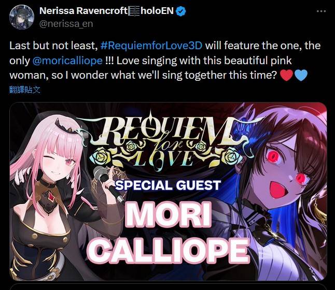Click the microphone held by pink-haired character
The height and width of the screenshot is (290, 335).
[x=107, y=181]
